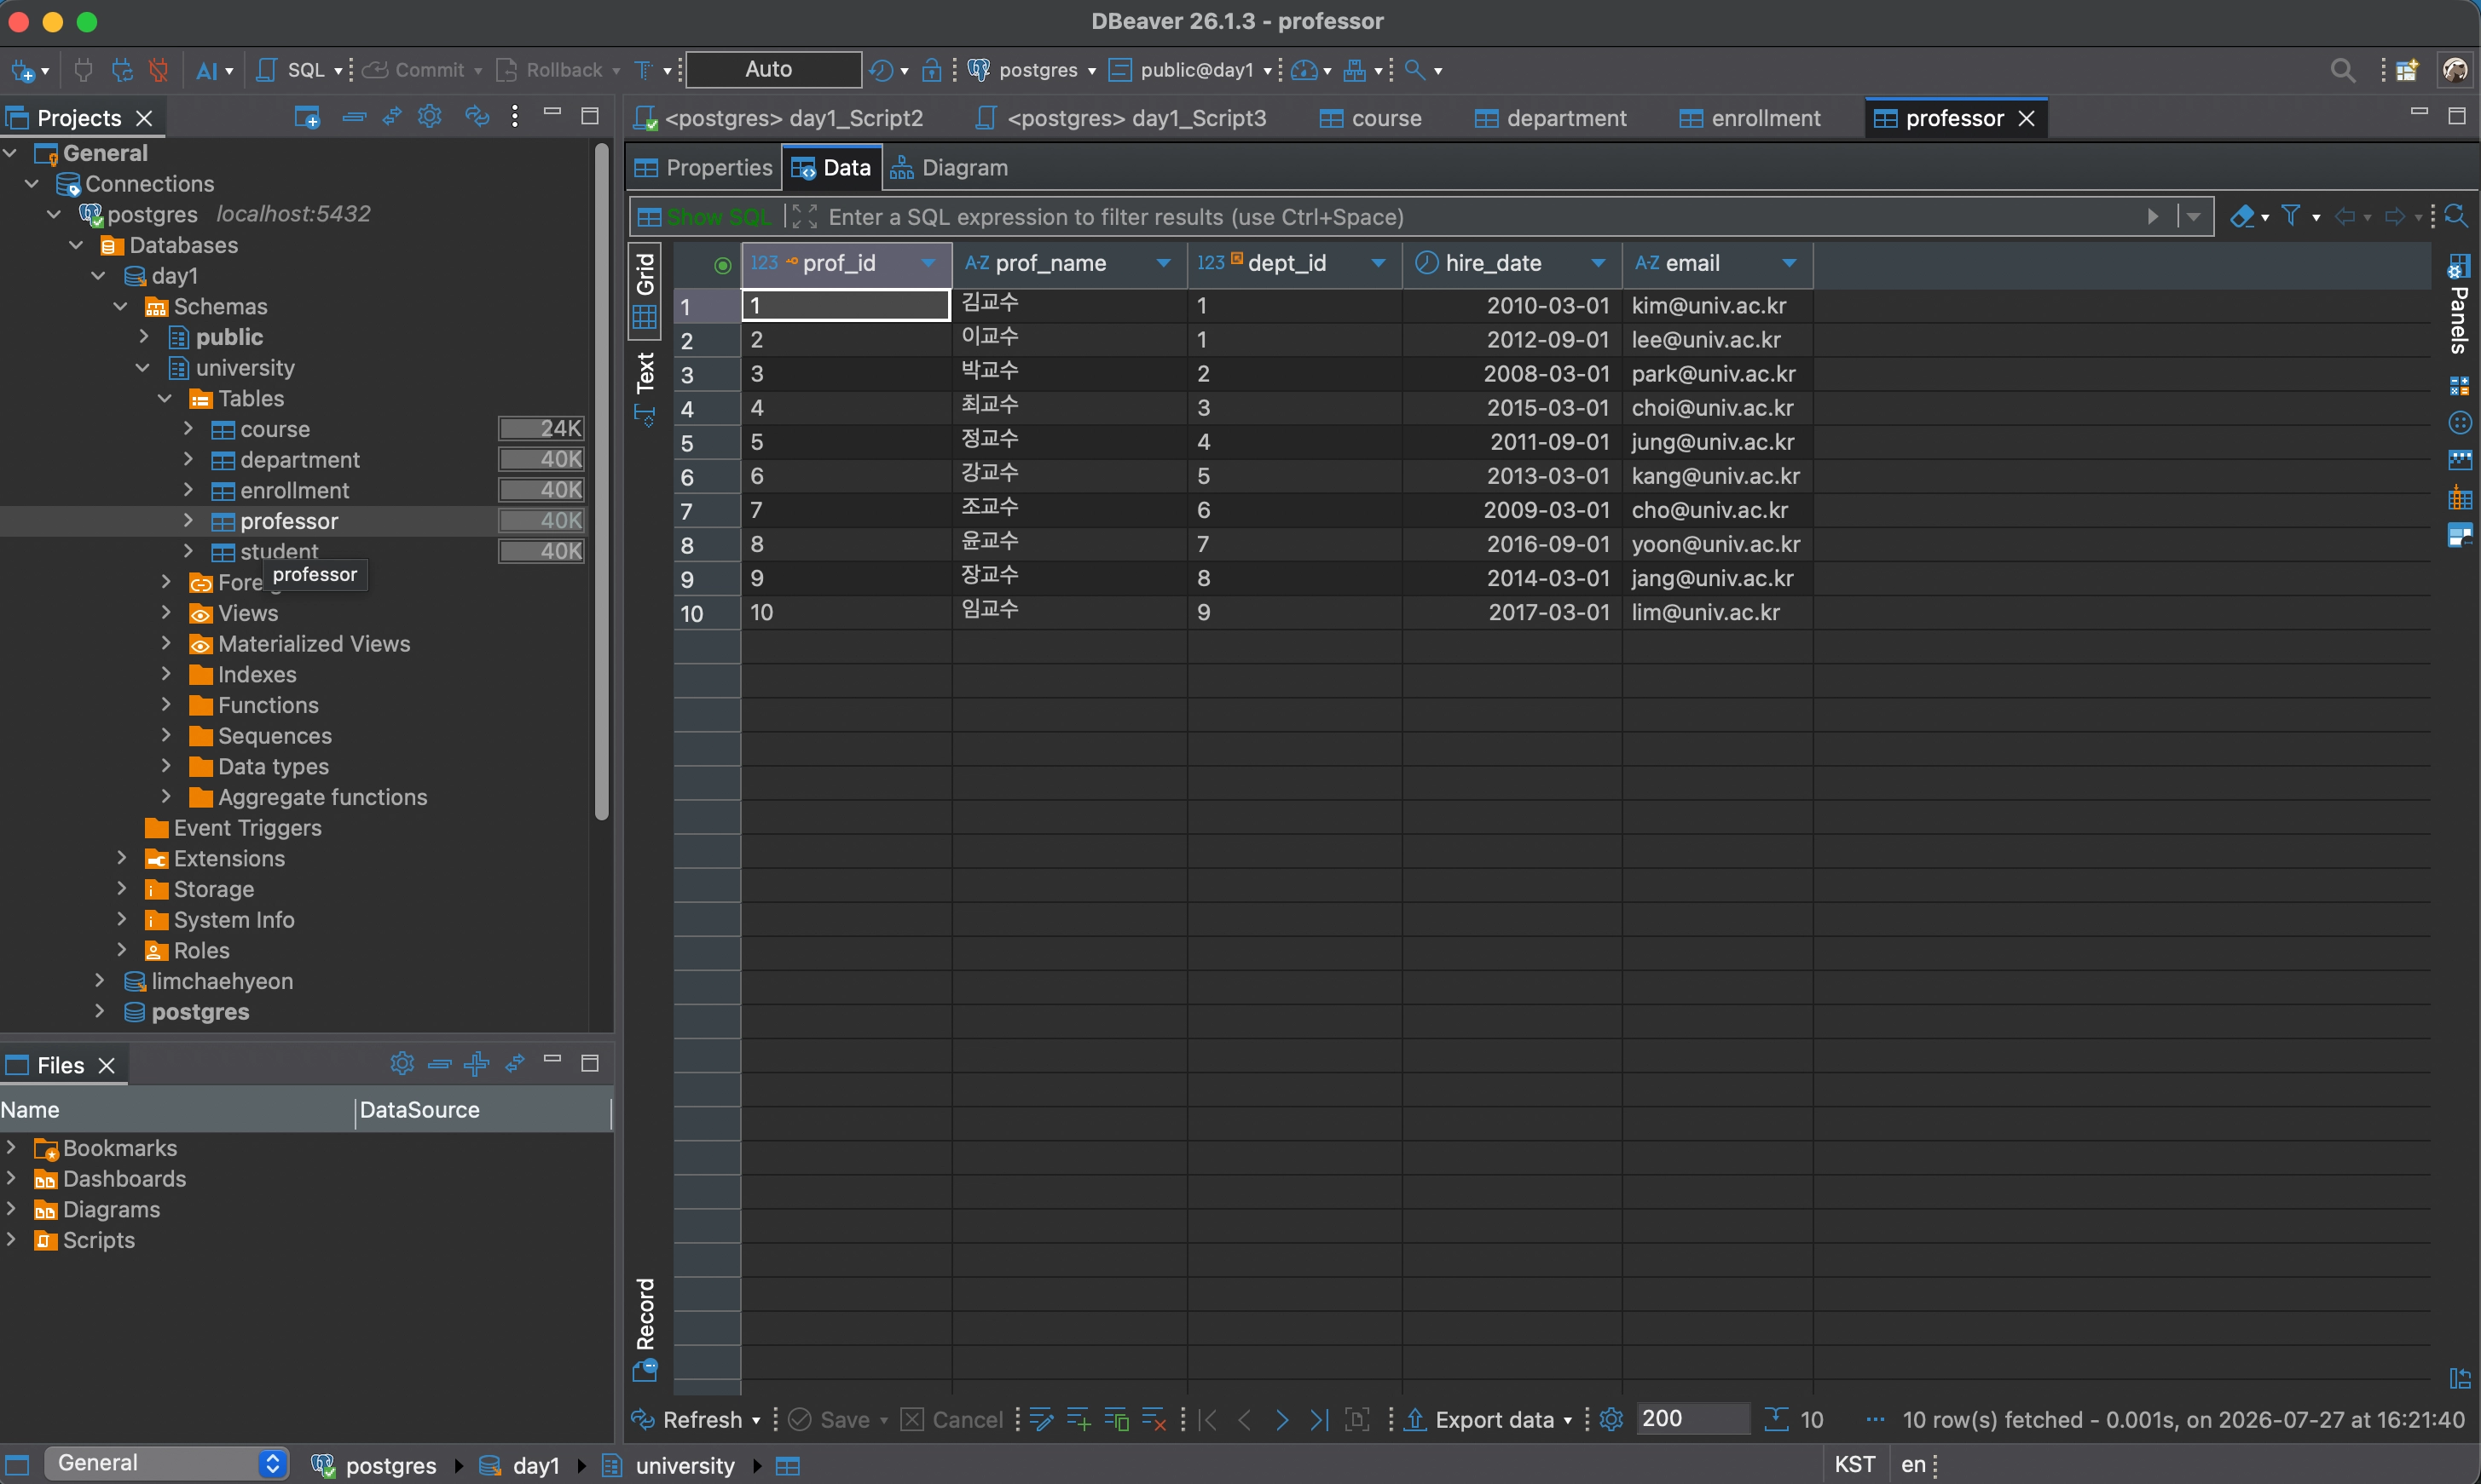Screen dimensions: 2481x1484
Task: Click the user avatar icon at top right
Action: point(2455,69)
